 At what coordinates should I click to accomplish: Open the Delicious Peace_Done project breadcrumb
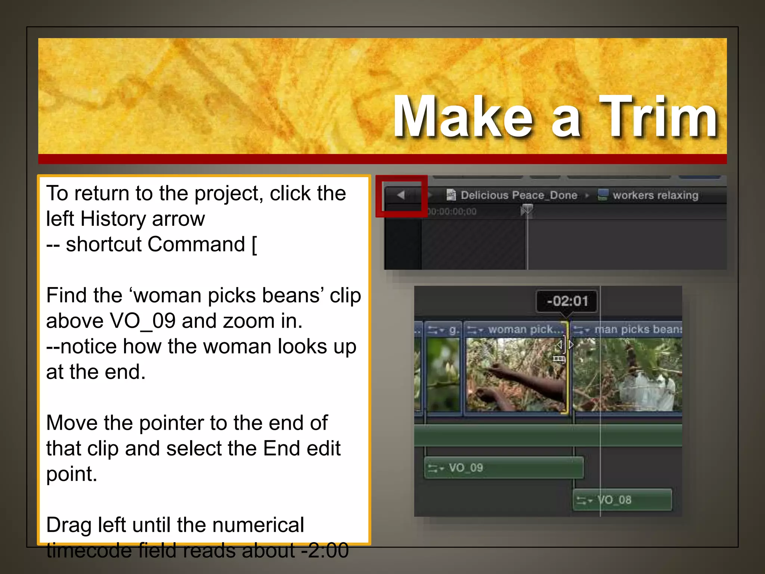coord(519,195)
